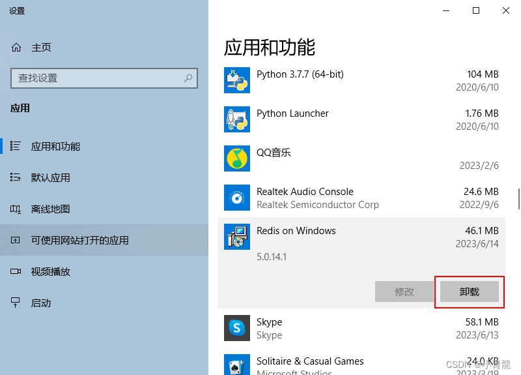This screenshot has height=375, width=521.
Task: Click the 2023/6/13 date text
Action: 477,335
